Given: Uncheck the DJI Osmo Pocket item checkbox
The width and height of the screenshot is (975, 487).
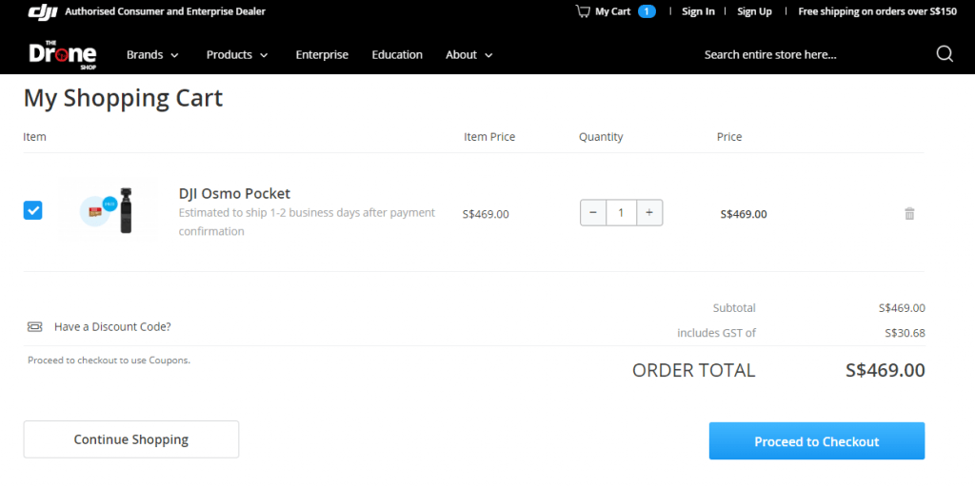Looking at the screenshot, I should point(33,210).
